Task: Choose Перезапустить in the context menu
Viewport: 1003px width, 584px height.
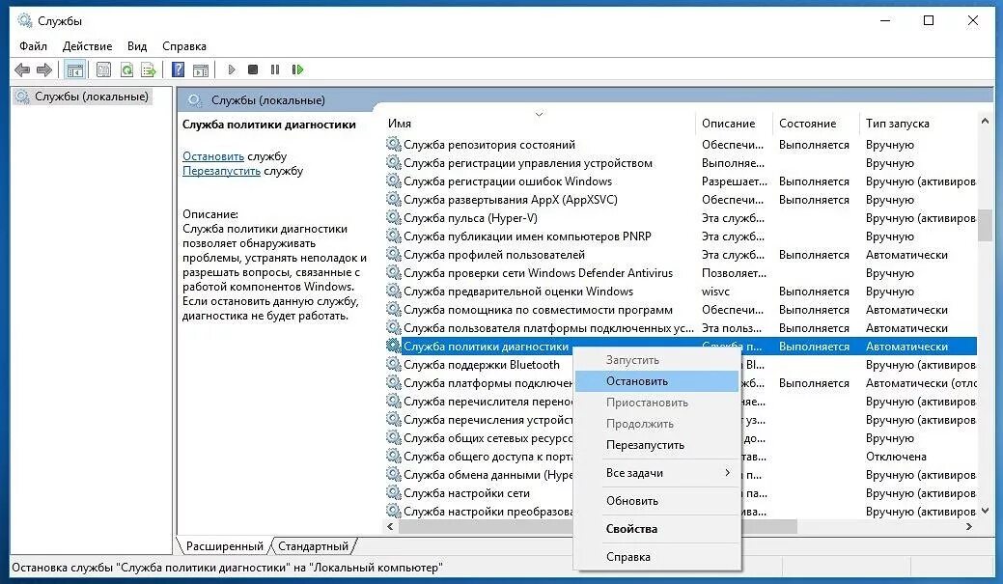Action: 657,445
